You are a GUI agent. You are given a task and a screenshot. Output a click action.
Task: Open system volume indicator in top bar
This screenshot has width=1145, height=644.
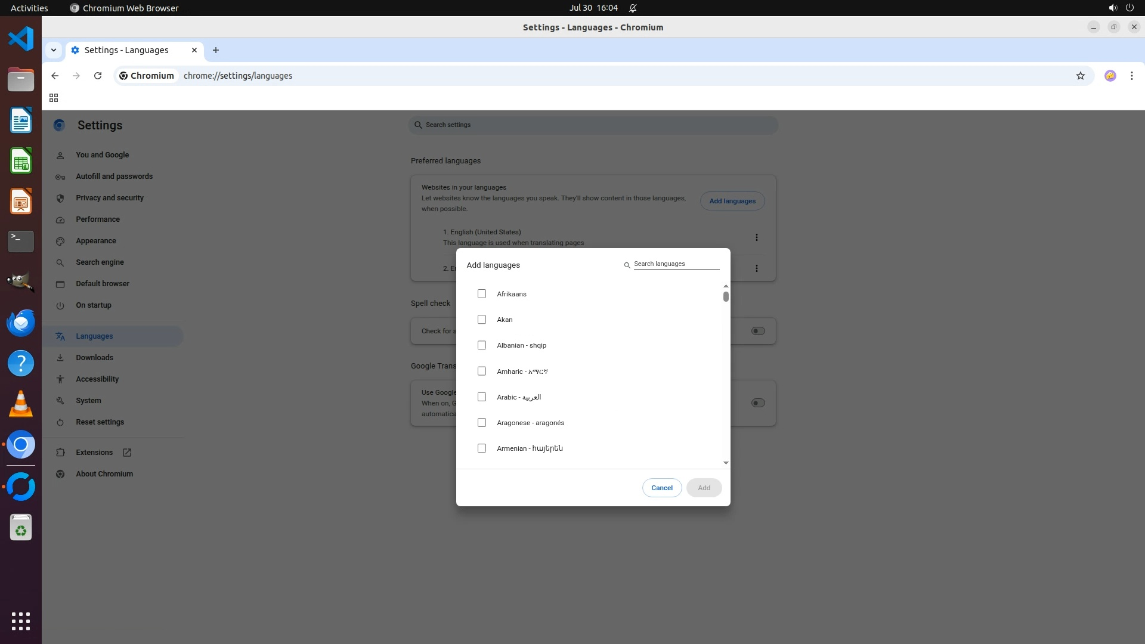click(1112, 8)
